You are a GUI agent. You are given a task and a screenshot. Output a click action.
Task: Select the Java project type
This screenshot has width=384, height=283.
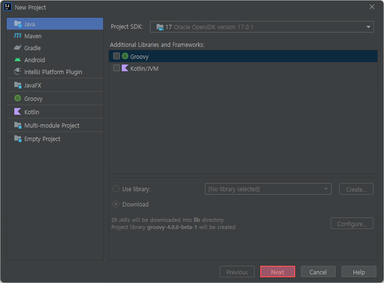pyautogui.click(x=55, y=24)
